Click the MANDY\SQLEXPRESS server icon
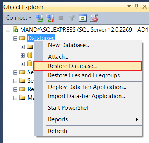The width and height of the screenshot is (149, 143). point(15,29)
